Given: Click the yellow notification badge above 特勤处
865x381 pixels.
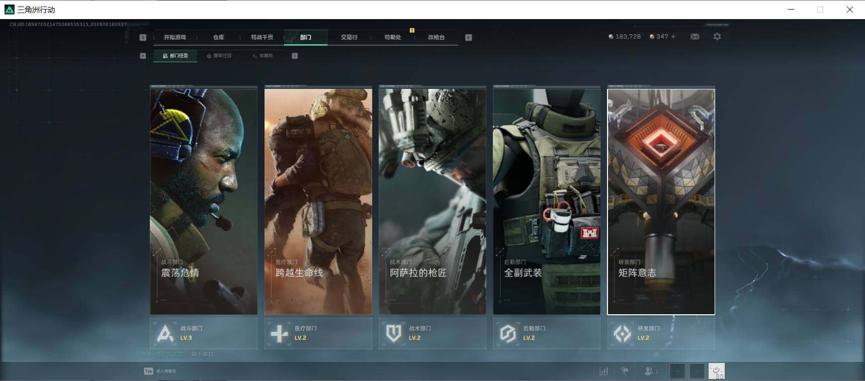Looking at the screenshot, I should pos(412,30).
